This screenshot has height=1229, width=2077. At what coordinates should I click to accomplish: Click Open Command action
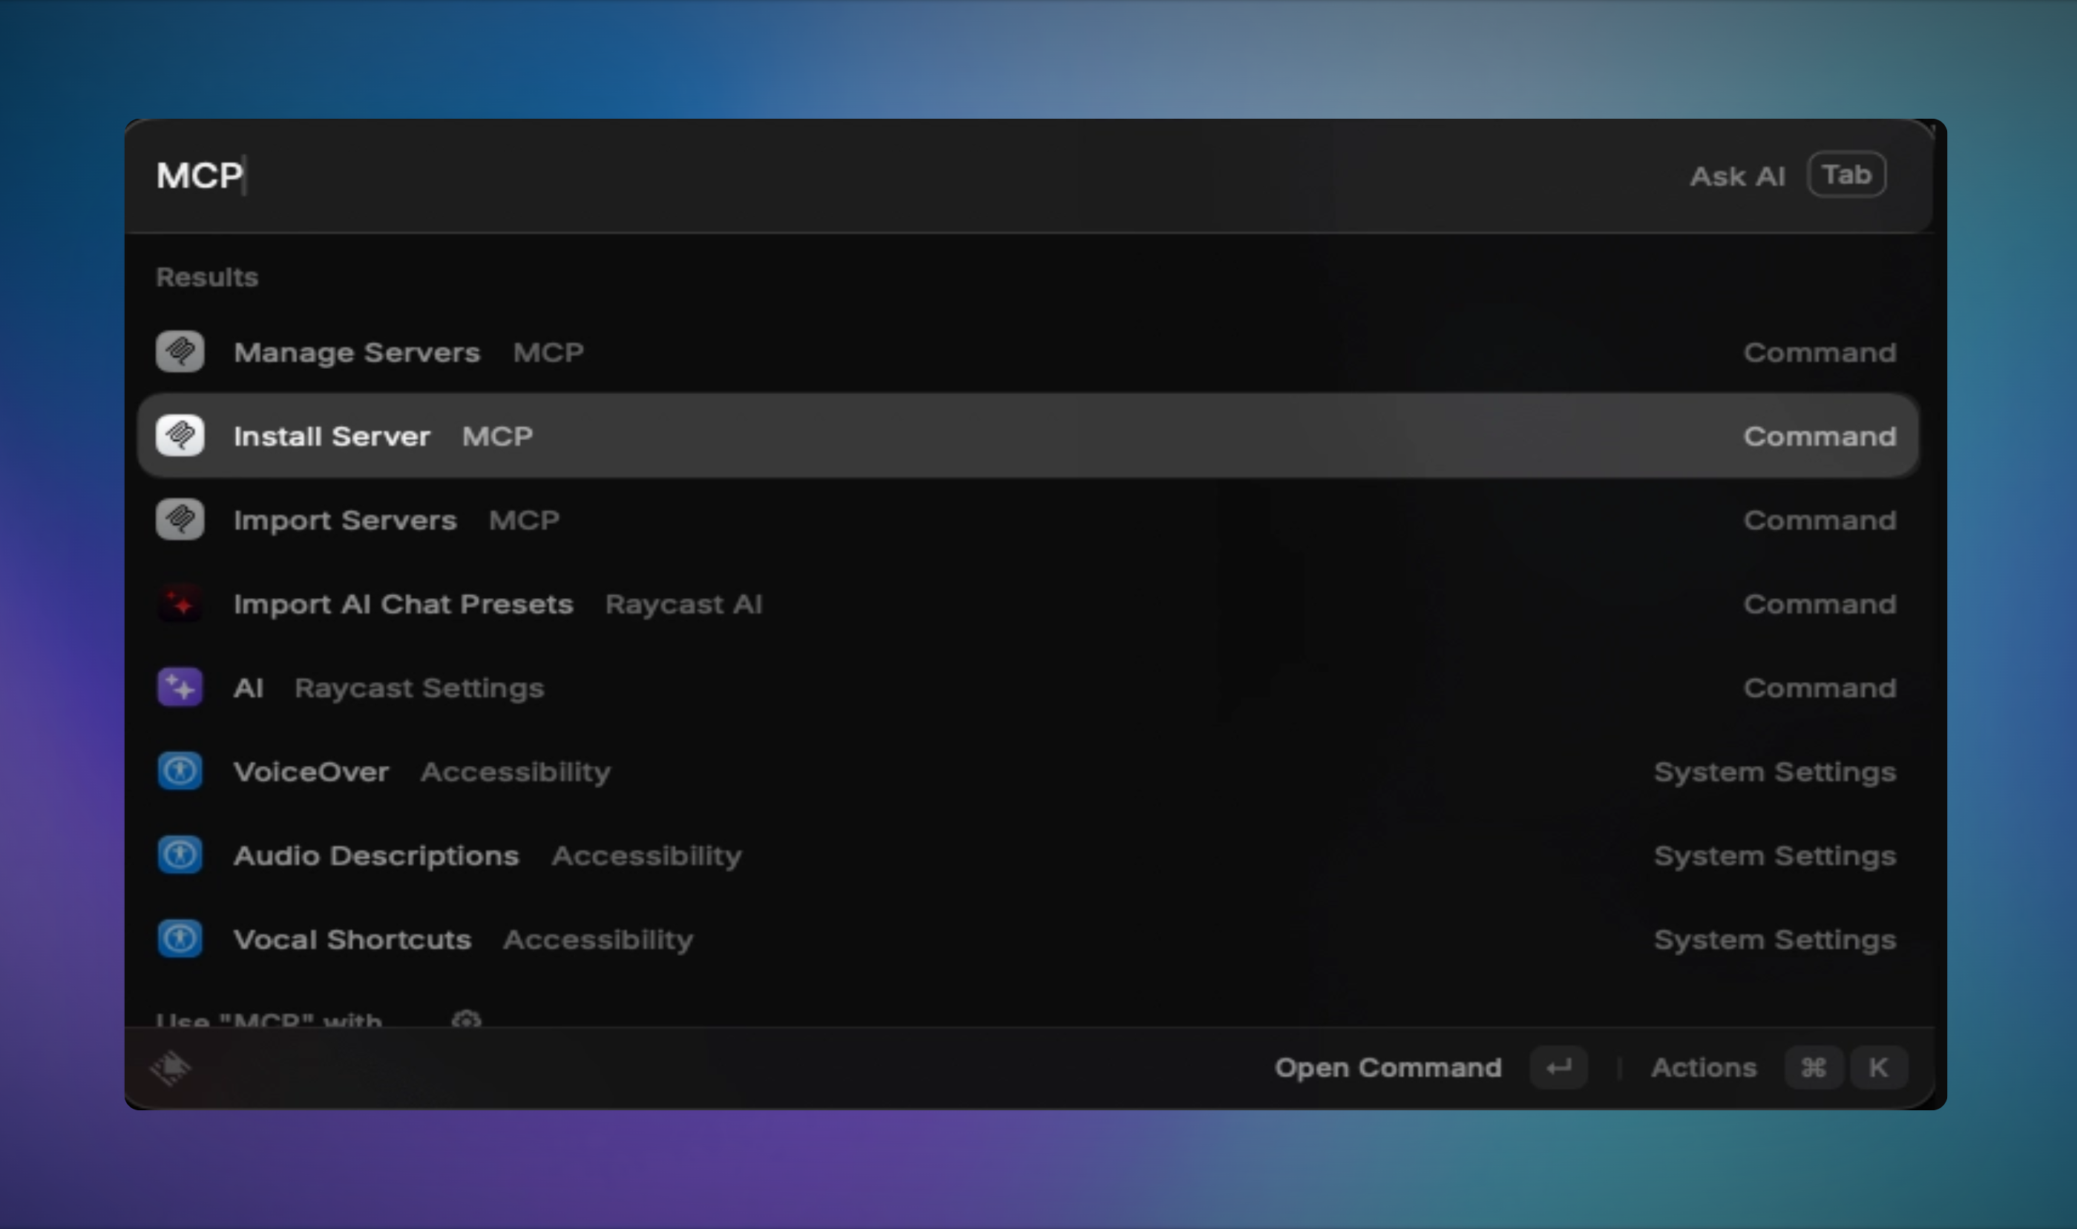(1388, 1067)
